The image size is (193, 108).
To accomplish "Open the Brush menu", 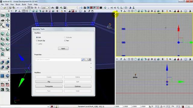I will (18, 4).
